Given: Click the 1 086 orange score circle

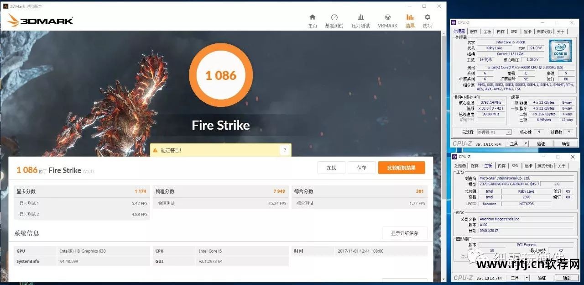Looking at the screenshot, I should tap(220, 75).
